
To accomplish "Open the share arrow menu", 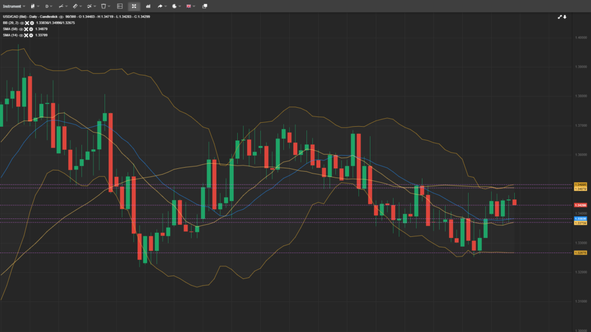I will [x=161, y=6].
